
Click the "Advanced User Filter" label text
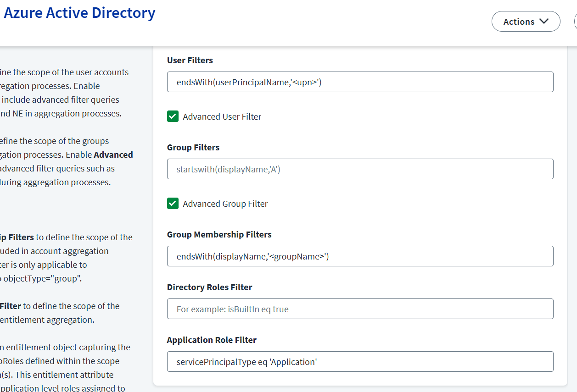(x=222, y=117)
